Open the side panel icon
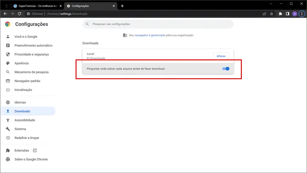Screen dimensions: 307x173 pyautogui.click(x=288, y=14)
